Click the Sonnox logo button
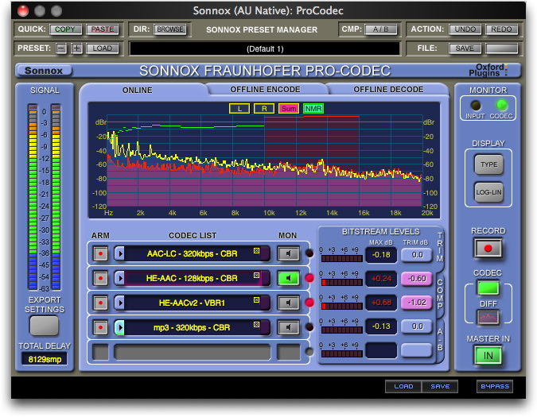Screen dimensions: 537x417 click(44, 71)
